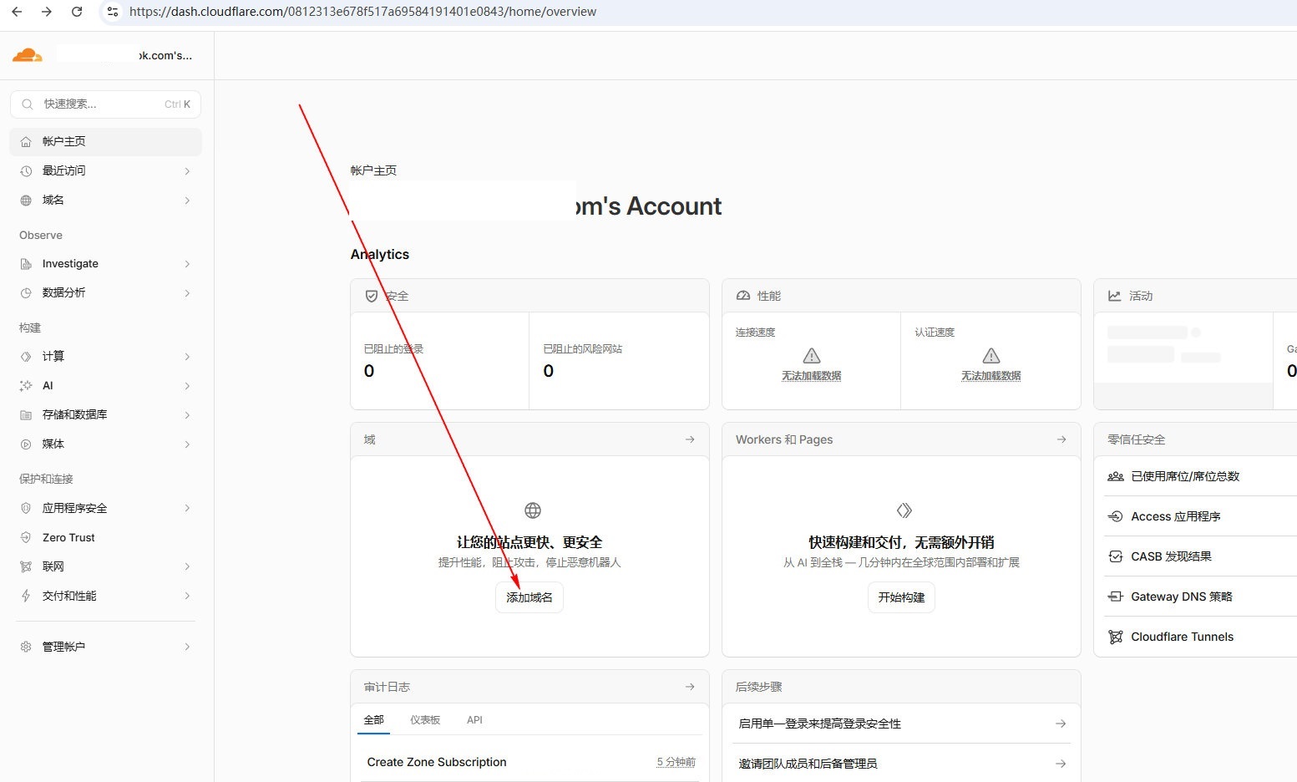
Task: Click the Zero Trust sidebar icon
Action: coord(26,537)
